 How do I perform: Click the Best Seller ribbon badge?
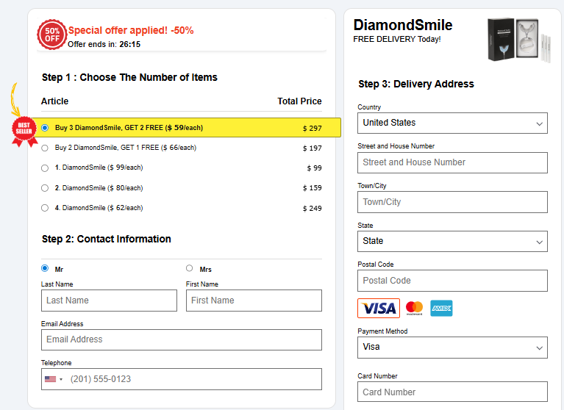click(24, 131)
